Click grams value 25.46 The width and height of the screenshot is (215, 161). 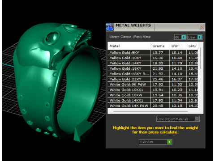(158, 79)
